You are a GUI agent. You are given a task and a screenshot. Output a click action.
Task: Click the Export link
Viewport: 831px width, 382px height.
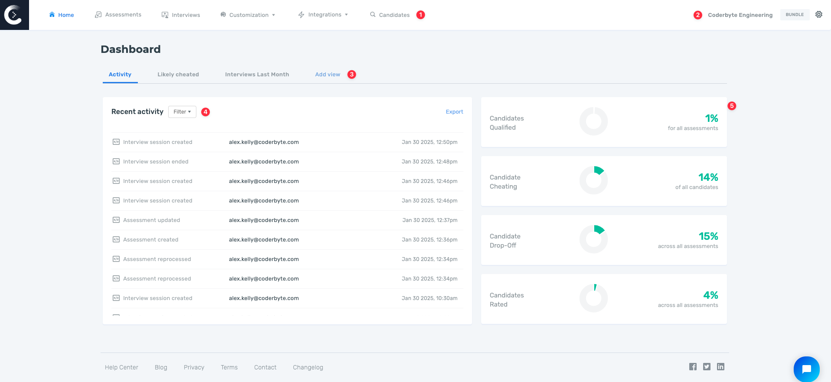[x=454, y=112]
